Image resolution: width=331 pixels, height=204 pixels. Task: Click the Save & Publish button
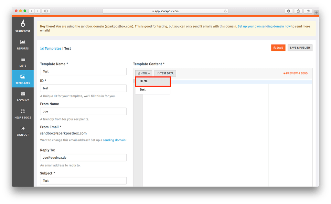pyautogui.click(x=300, y=48)
